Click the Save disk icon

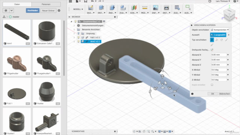pyautogui.click(x=85, y=1)
